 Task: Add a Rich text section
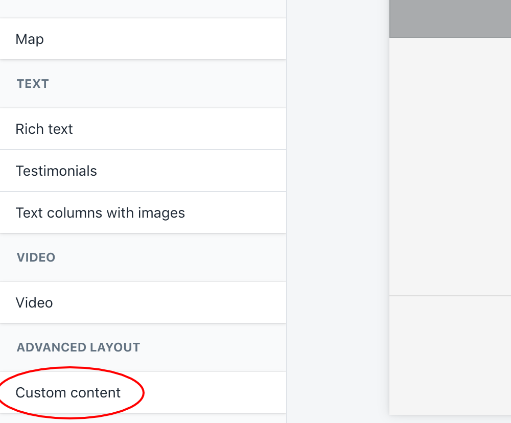coord(44,129)
